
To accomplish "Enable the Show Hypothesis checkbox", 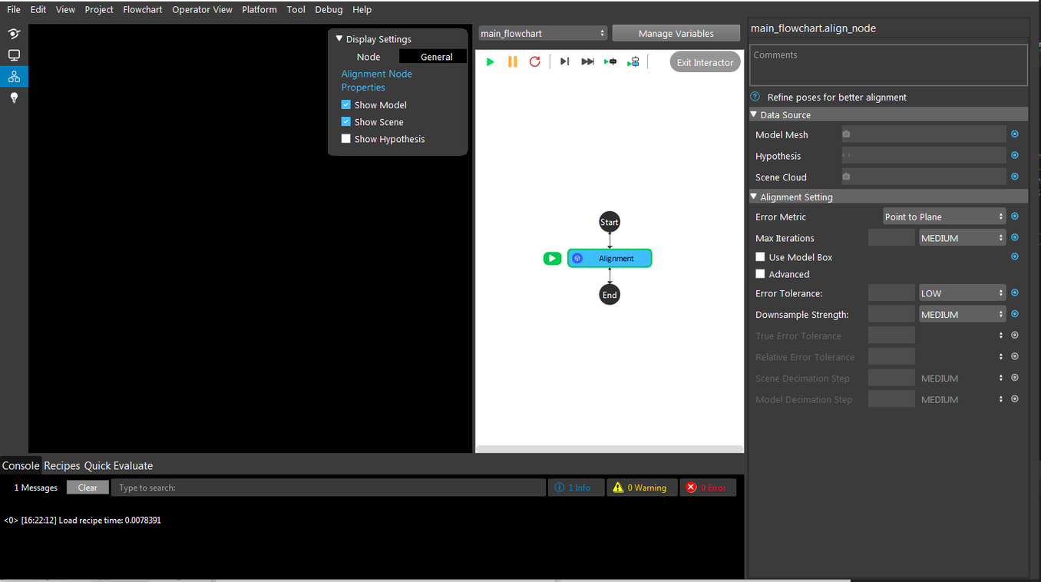I will point(346,138).
